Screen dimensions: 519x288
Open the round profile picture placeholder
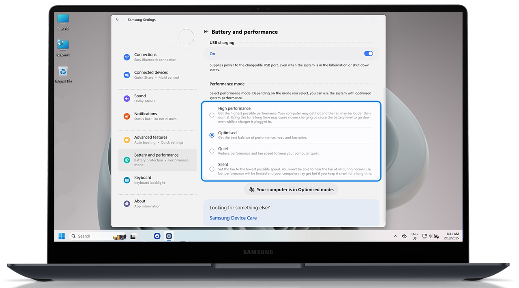tap(186, 37)
